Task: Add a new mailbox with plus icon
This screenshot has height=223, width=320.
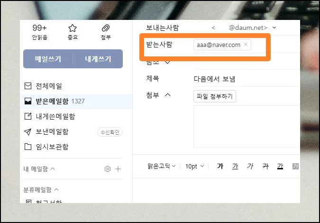Action: [118, 169]
